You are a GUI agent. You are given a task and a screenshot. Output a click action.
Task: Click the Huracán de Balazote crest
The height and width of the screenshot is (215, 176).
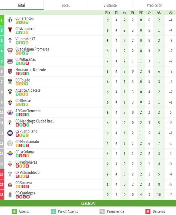[x=10, y=71]
